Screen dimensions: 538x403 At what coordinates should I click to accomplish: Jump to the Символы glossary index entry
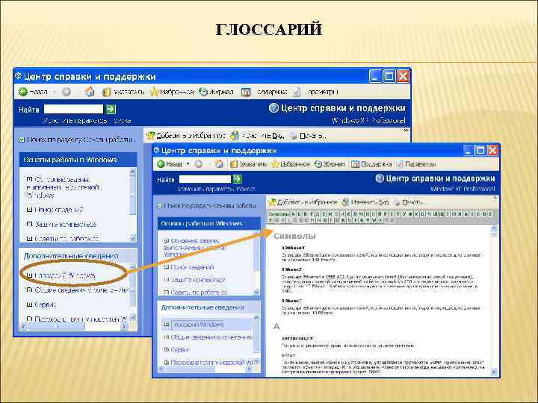point(279,214)
